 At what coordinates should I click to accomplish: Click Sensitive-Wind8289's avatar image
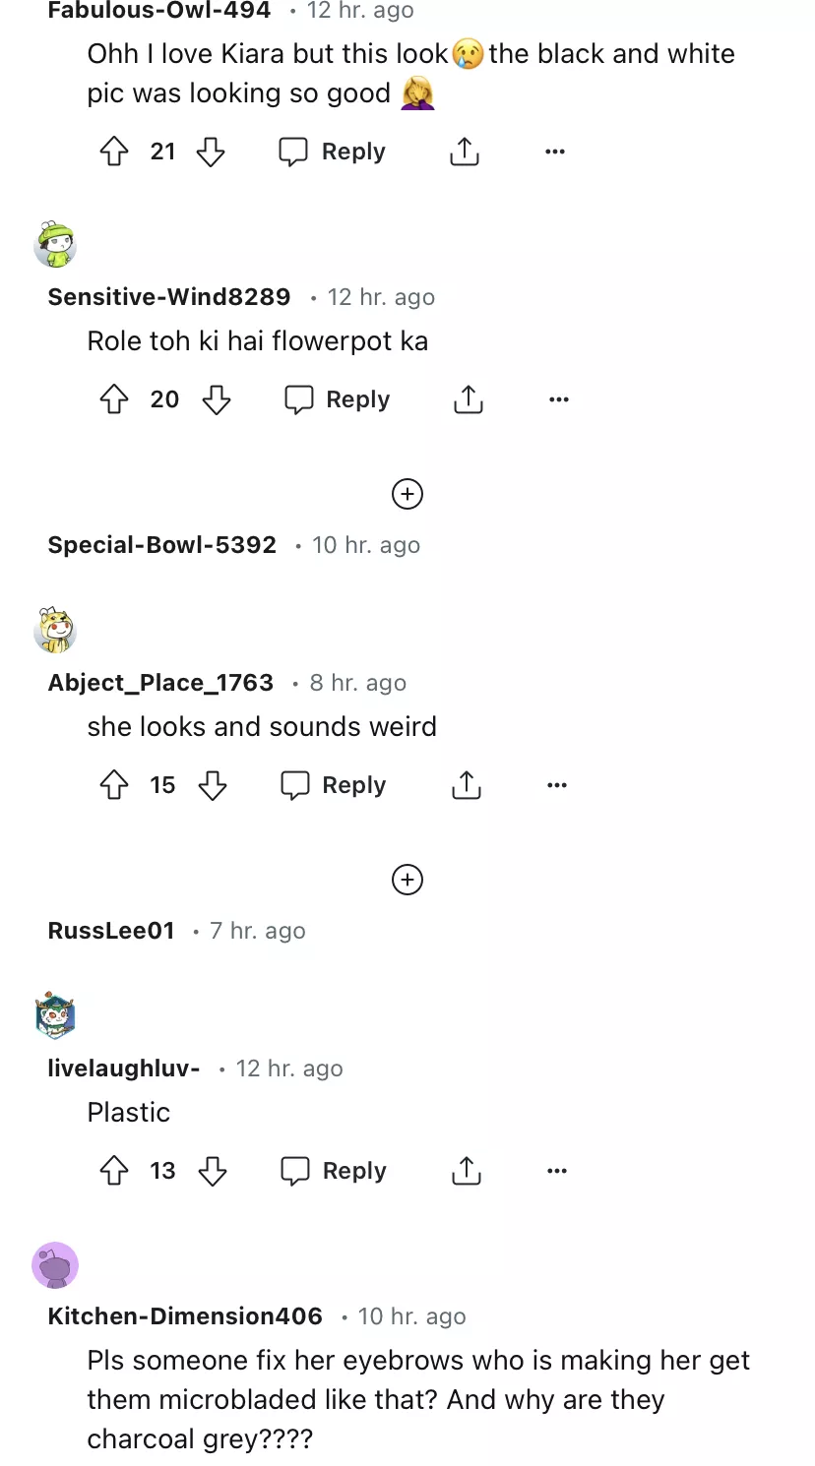[55, 245]
